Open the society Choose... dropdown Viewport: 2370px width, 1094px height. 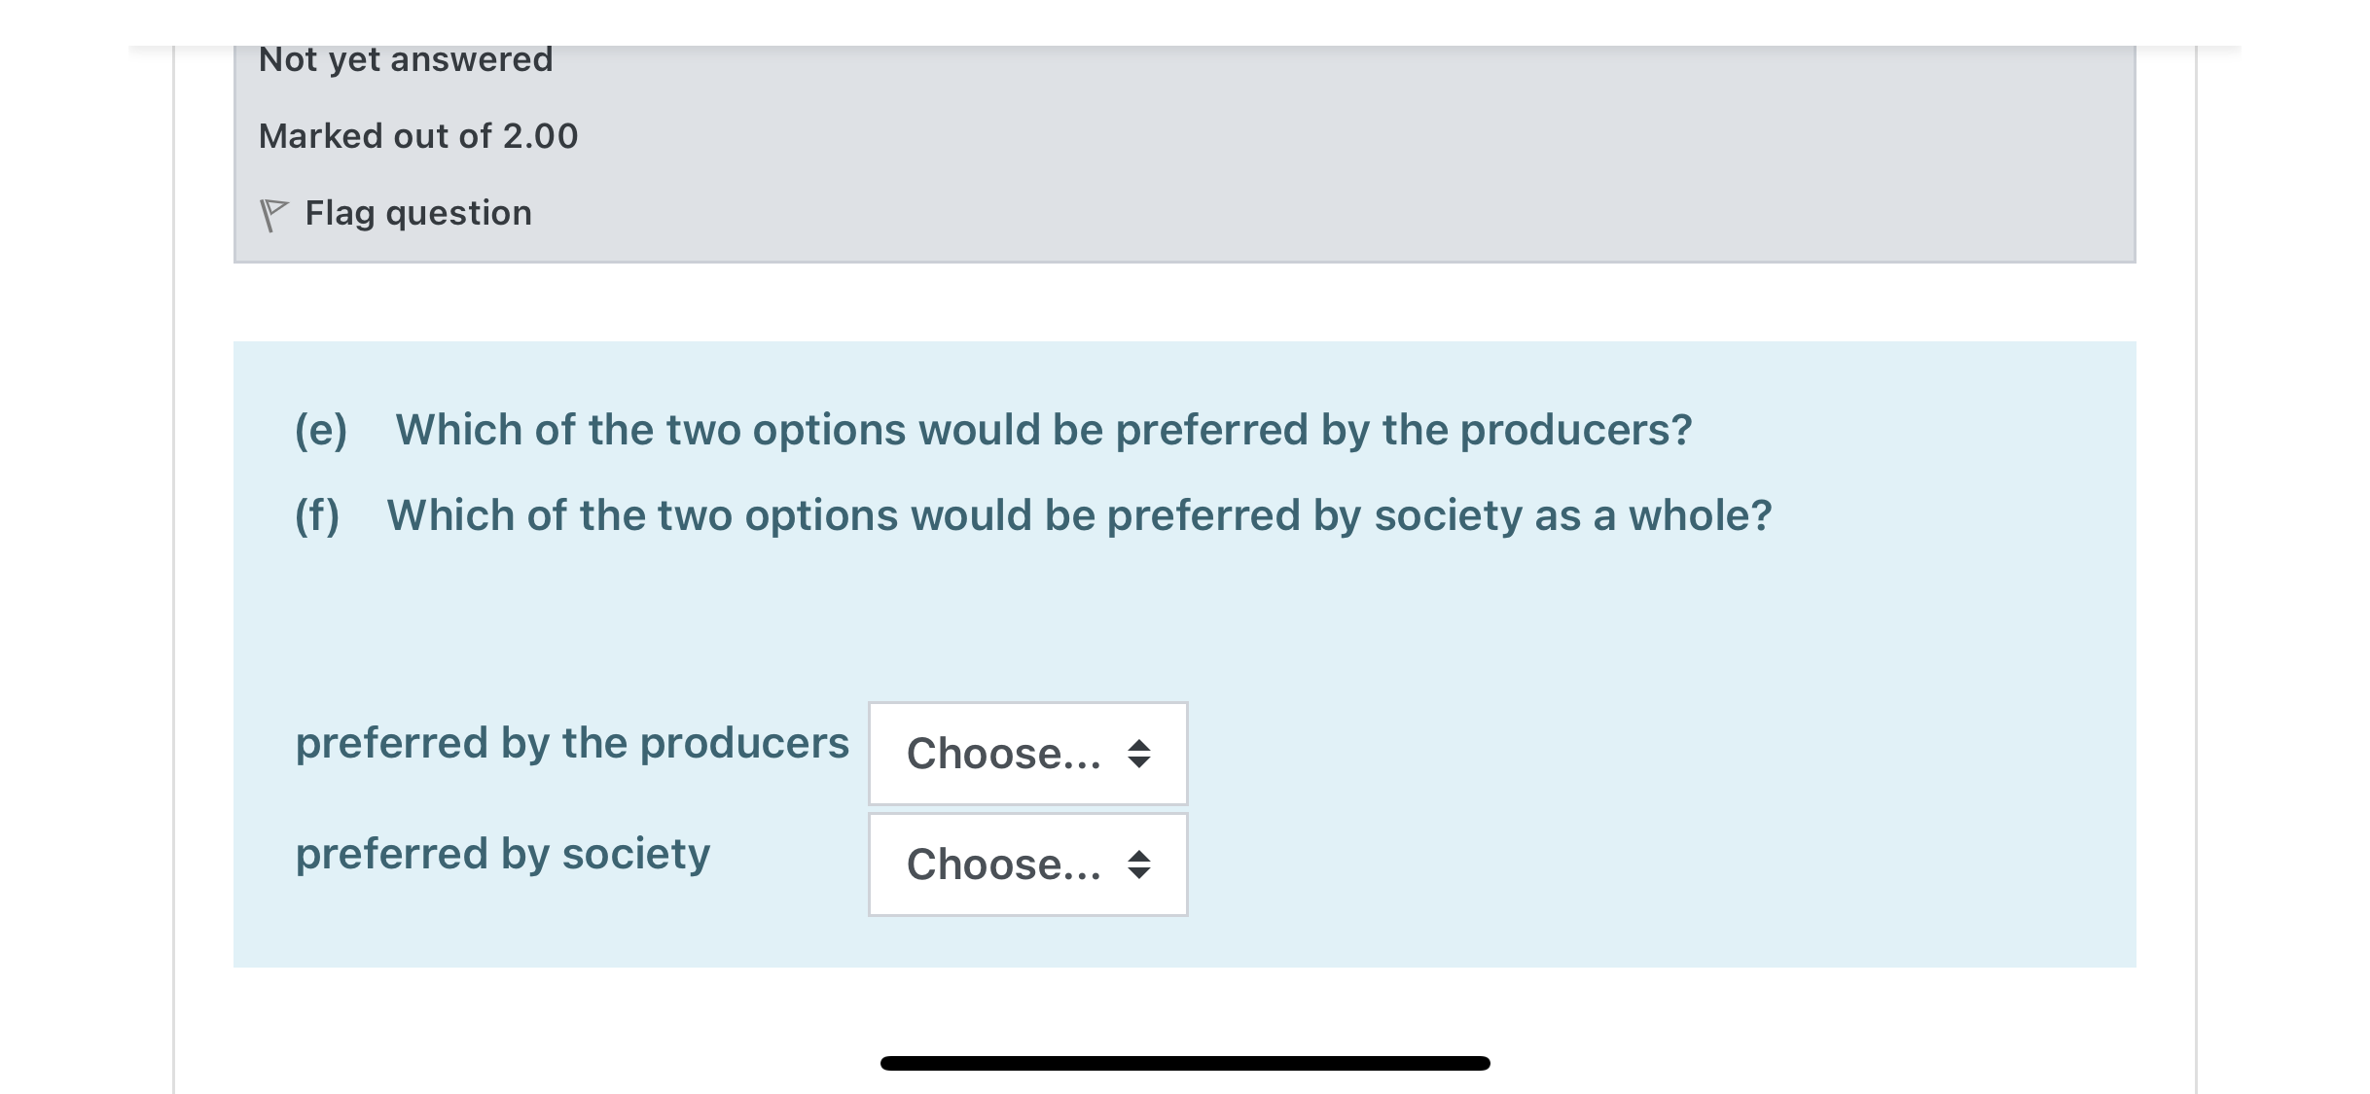coord(1027,865)
